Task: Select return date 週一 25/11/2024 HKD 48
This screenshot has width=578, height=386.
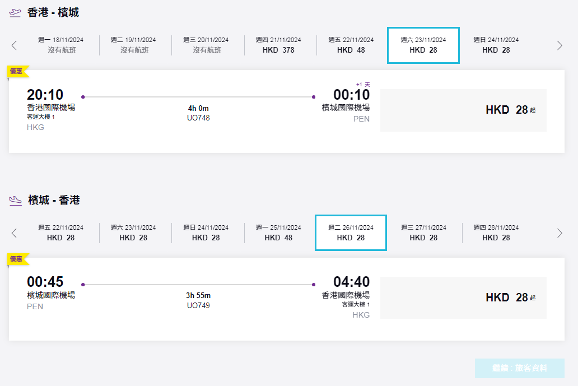Action: 278,233
